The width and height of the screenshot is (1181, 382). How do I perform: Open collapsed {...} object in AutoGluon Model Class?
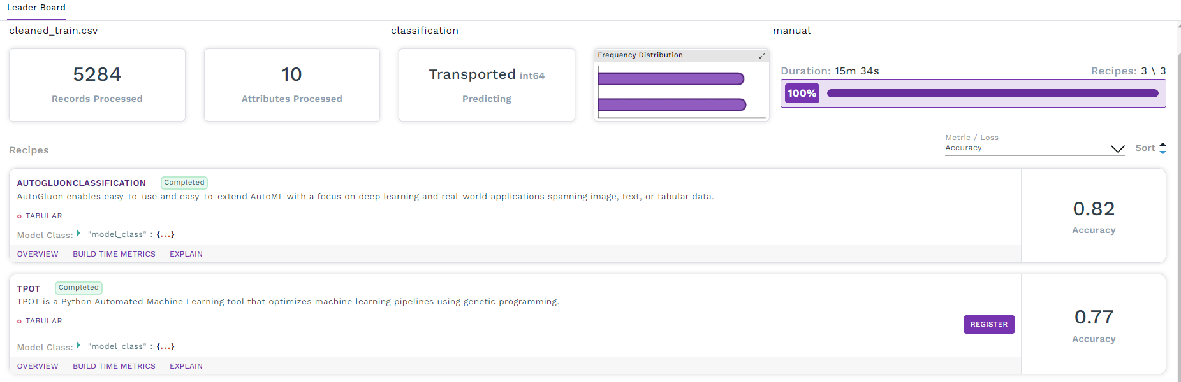[166, 234]
